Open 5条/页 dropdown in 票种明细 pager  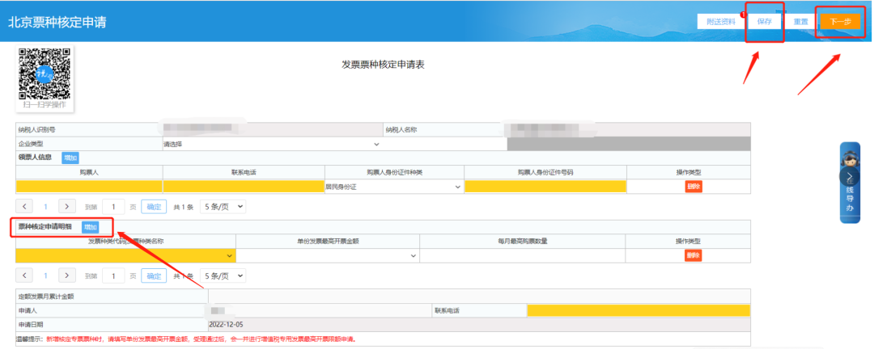[223, 275]
